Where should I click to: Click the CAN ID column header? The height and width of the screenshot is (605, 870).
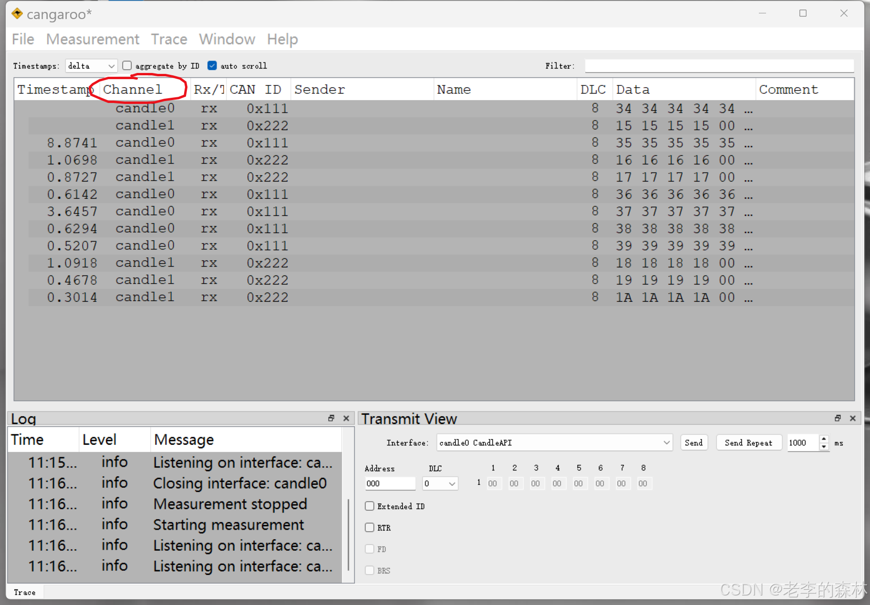coord(258,89)
